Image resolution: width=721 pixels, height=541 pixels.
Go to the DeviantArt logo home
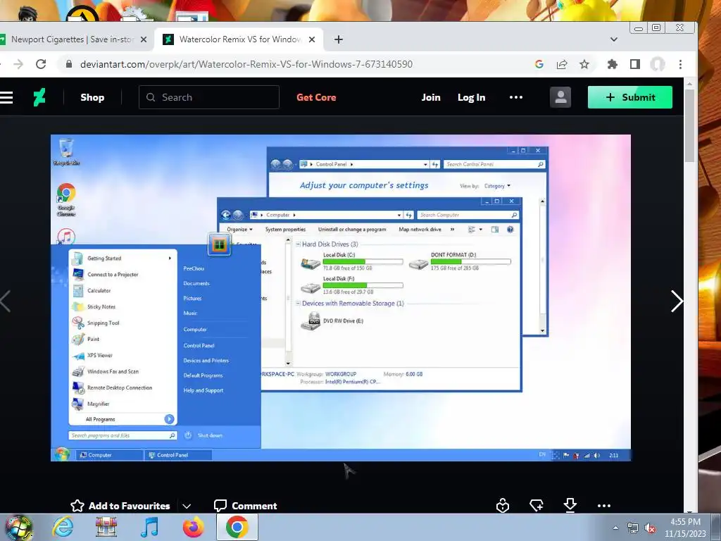click(39, 97)
